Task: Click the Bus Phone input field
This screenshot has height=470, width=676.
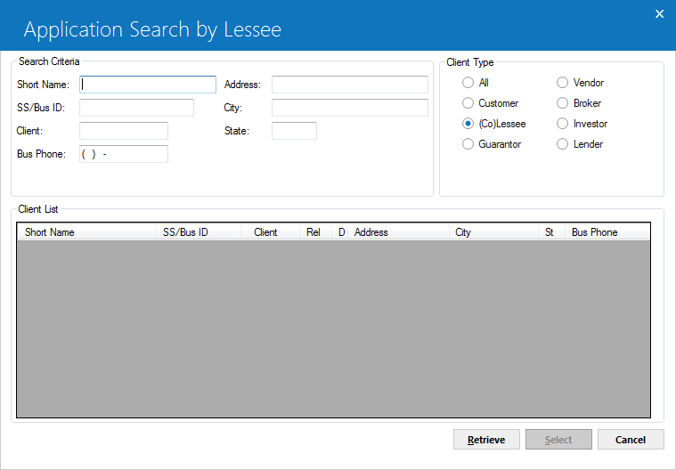Action: click(124, 154)
